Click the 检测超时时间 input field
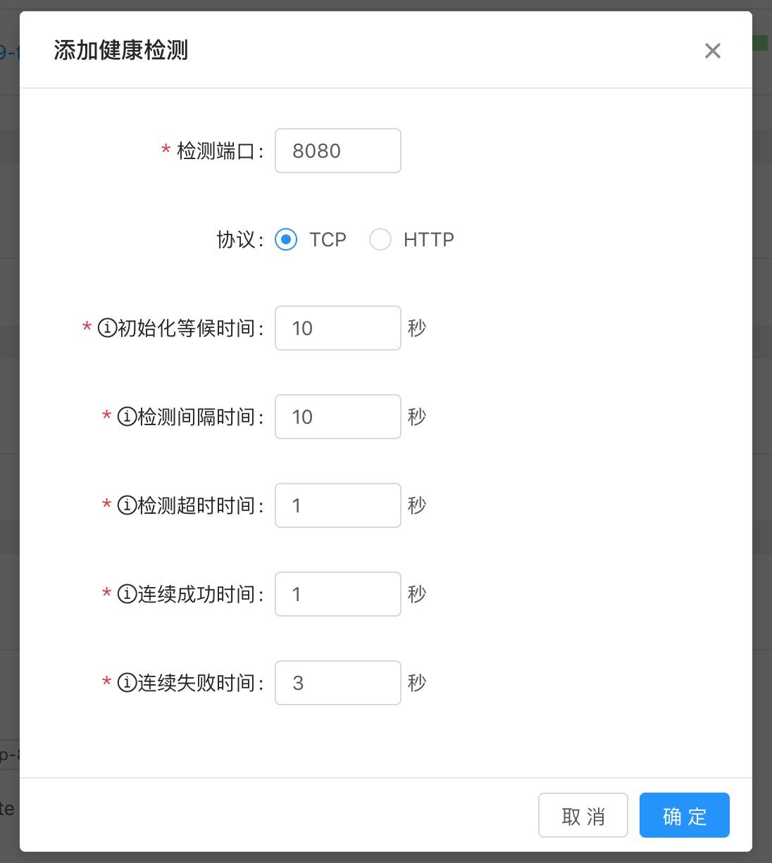The height and width of the screenshot is (863, 772). (x=337, y=505)
